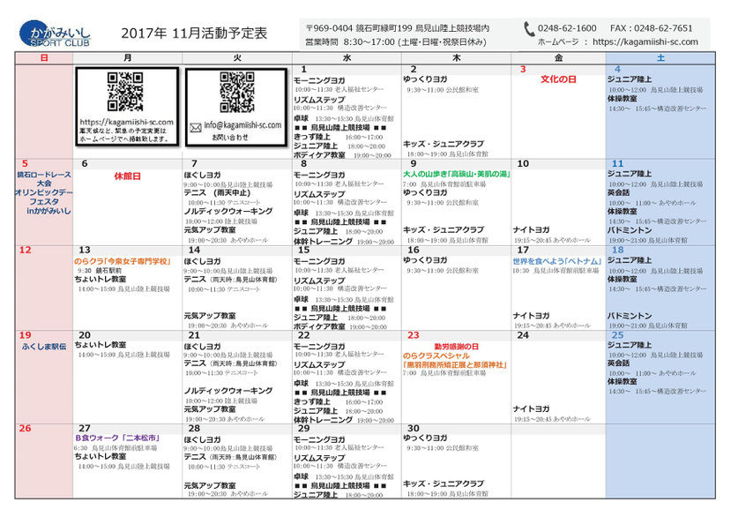This screenshot has width=731, height=517.
Task: Click ナイトヨガ on day 10
Action: [x=532, y=229]
